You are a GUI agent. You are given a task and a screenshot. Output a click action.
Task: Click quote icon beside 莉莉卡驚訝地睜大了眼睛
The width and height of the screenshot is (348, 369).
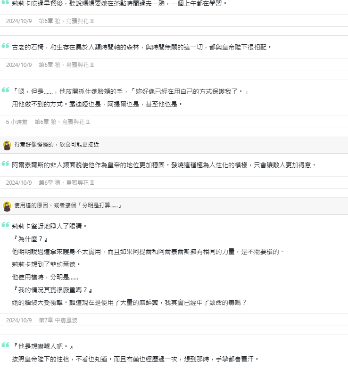(x=5, y=224)
